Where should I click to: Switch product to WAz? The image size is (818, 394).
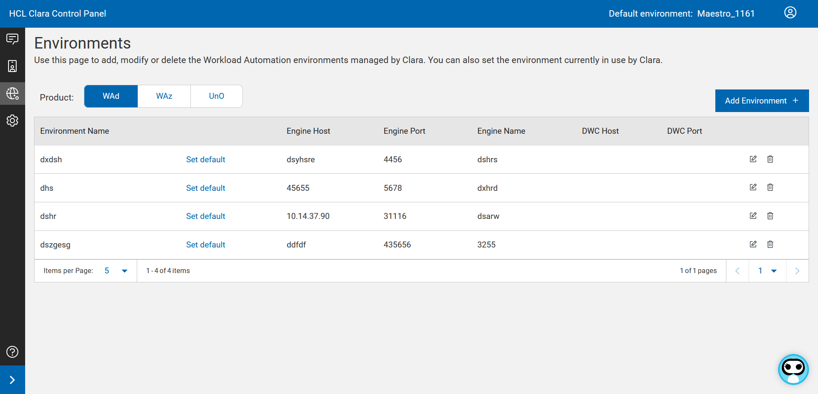[164, 96]
